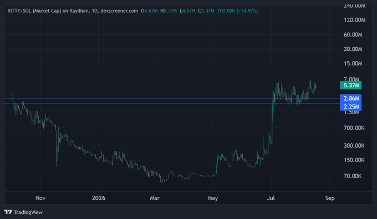Click the TradingView logo icon

(x=8, y=212)
